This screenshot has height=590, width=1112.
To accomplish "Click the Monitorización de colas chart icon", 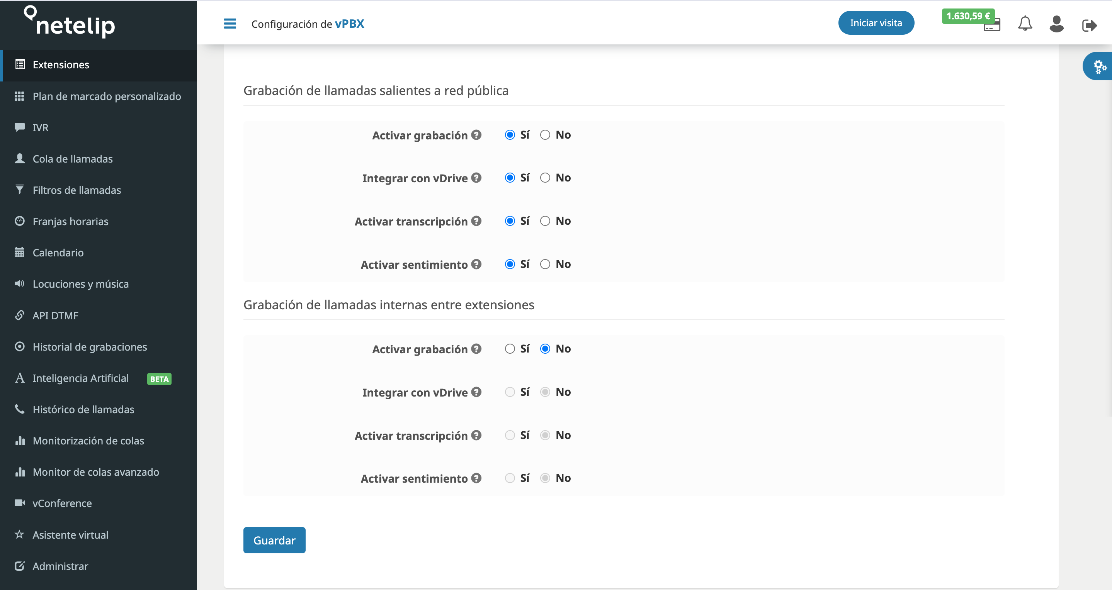I will click(x=19, y=440).
